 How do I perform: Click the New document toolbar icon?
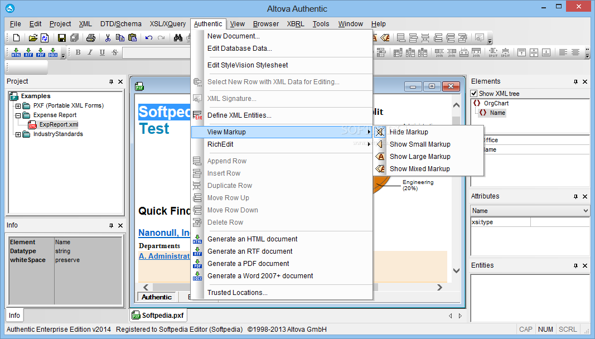pos(16,37)
